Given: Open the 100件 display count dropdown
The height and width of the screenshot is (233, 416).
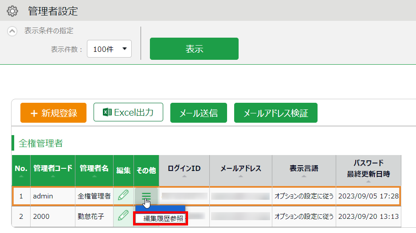Looking at the screenshot, I should (110, 49).
